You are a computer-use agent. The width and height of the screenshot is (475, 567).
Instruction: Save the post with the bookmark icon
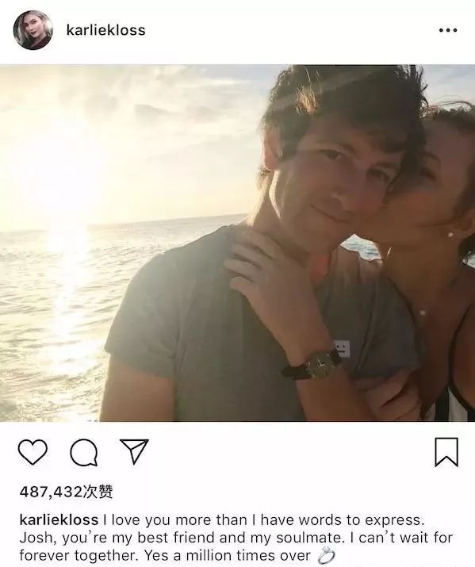[446, 452]
